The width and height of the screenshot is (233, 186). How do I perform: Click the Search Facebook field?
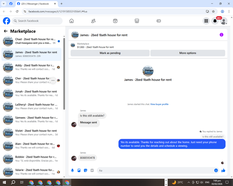pyautogui.click(x=37, y=21)
